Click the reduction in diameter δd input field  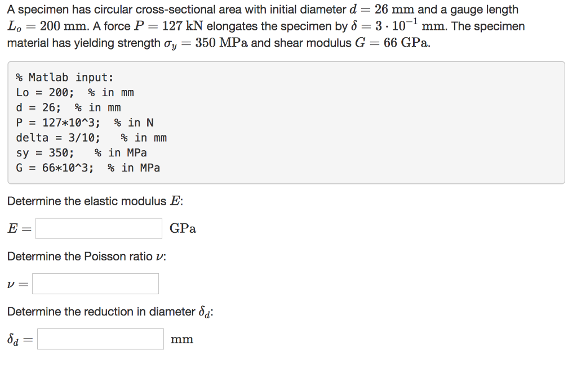[100, 339]
